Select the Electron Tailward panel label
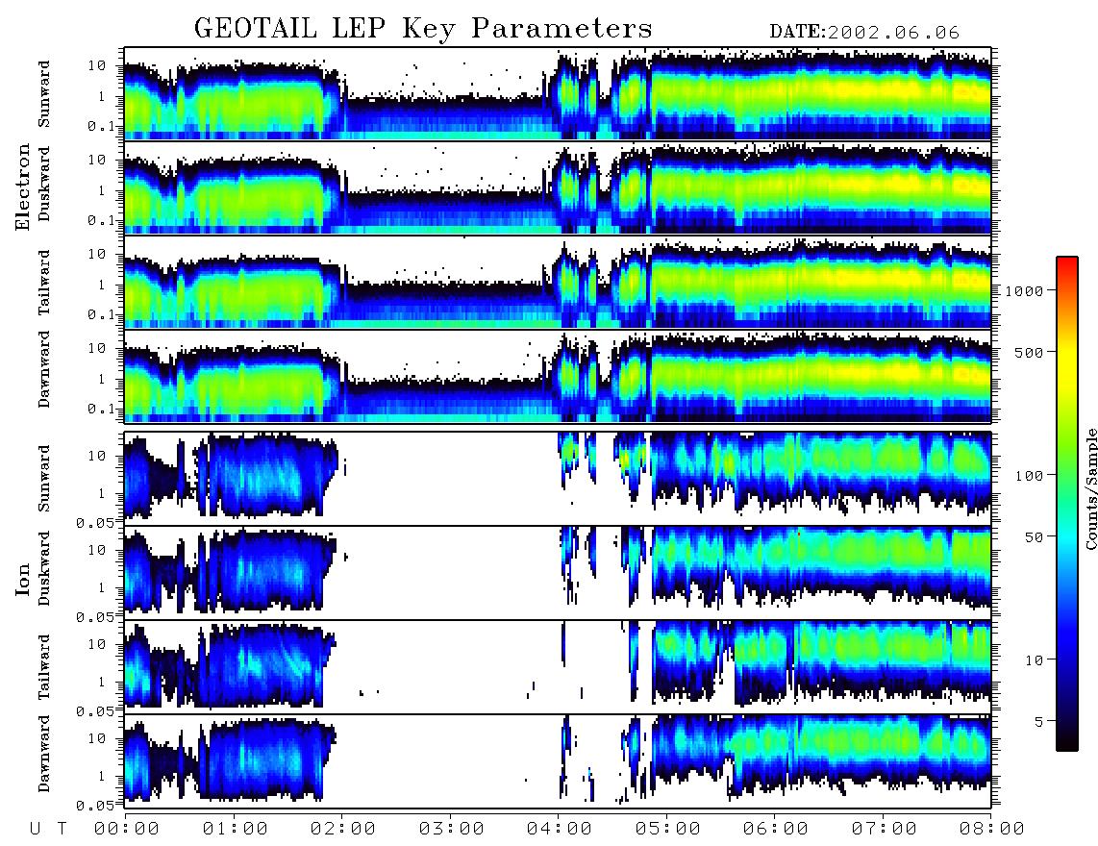The image size is (1098, 846). click(44, 283)
